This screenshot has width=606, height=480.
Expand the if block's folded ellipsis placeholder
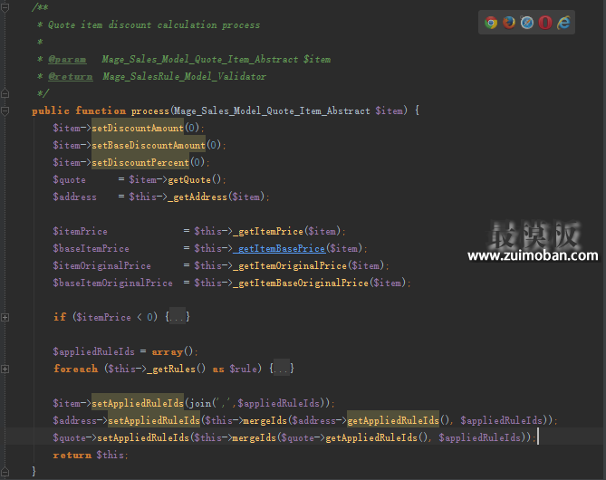point(178,317)
